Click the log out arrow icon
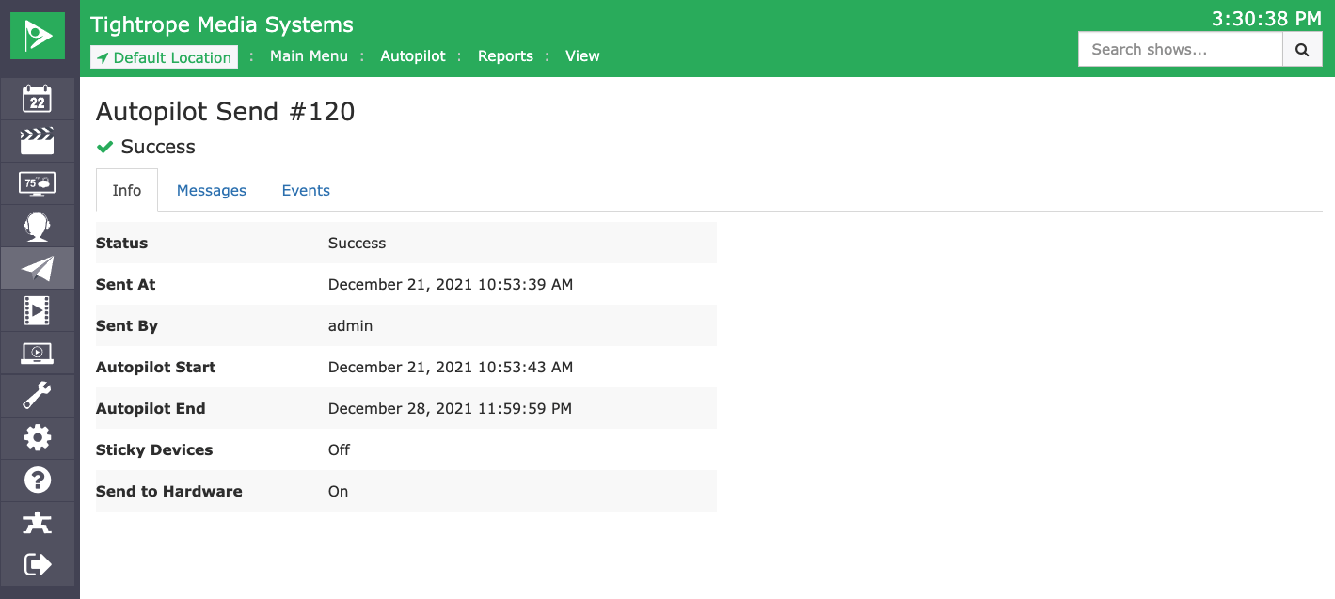 [38, 564]
